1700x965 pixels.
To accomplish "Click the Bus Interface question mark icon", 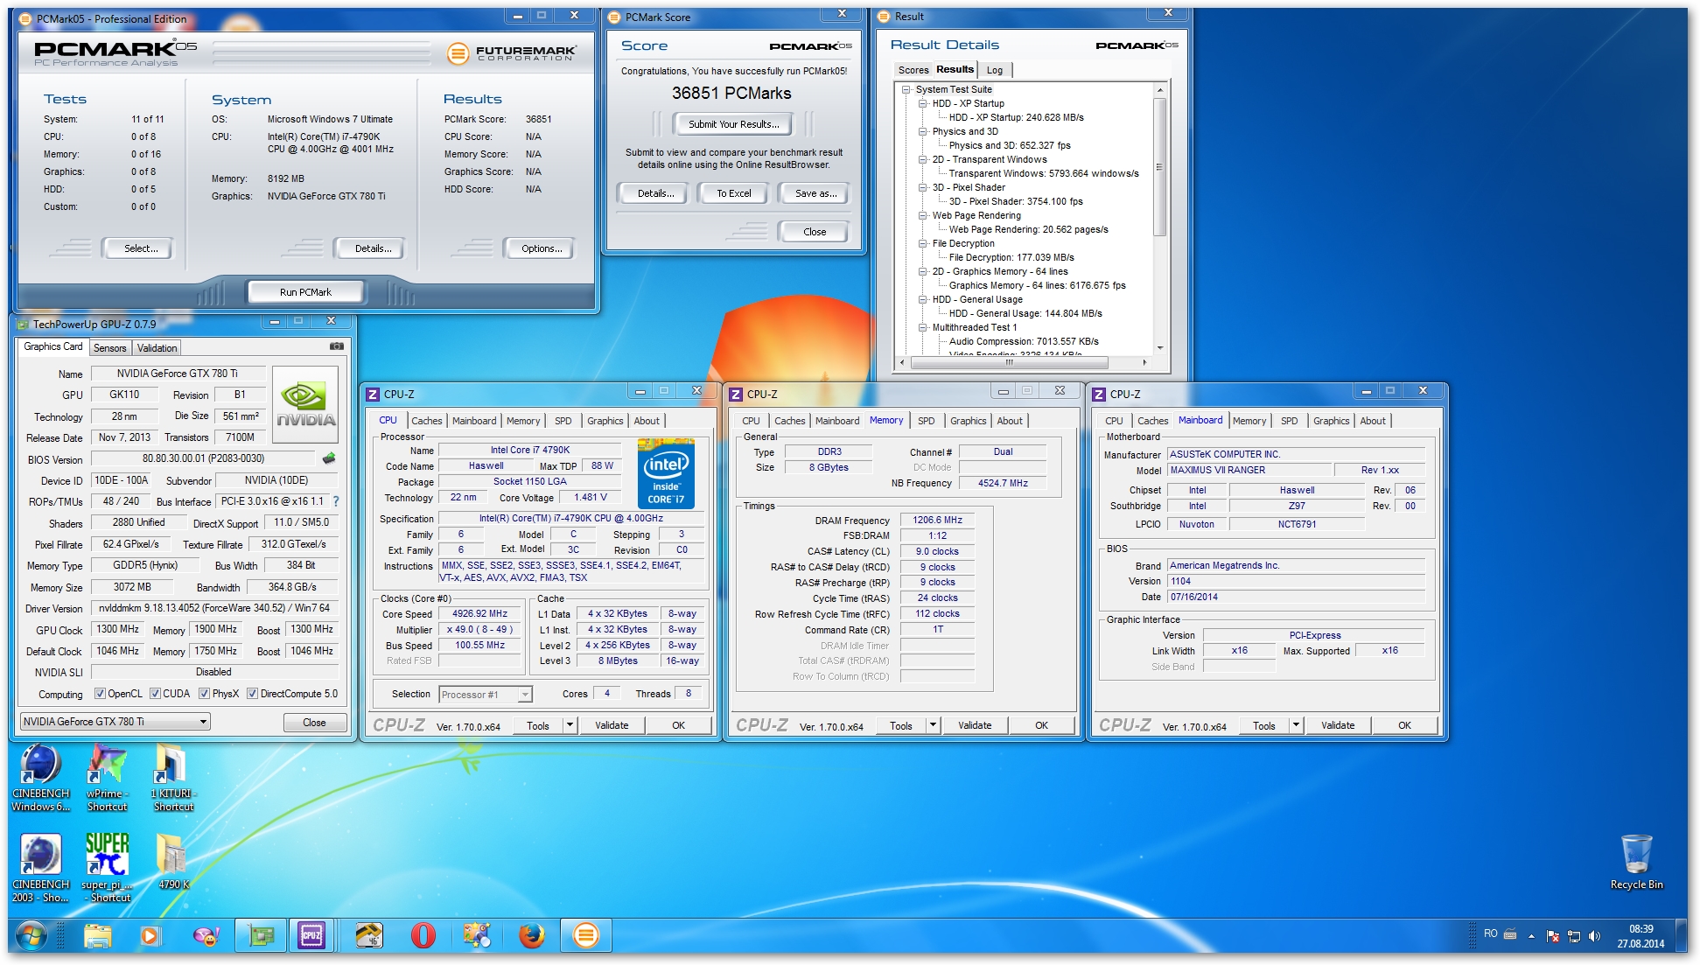I will [336, 501].
